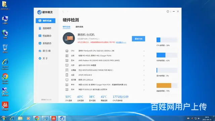Click the round computer image beside 兼容机 台式机

69,38
